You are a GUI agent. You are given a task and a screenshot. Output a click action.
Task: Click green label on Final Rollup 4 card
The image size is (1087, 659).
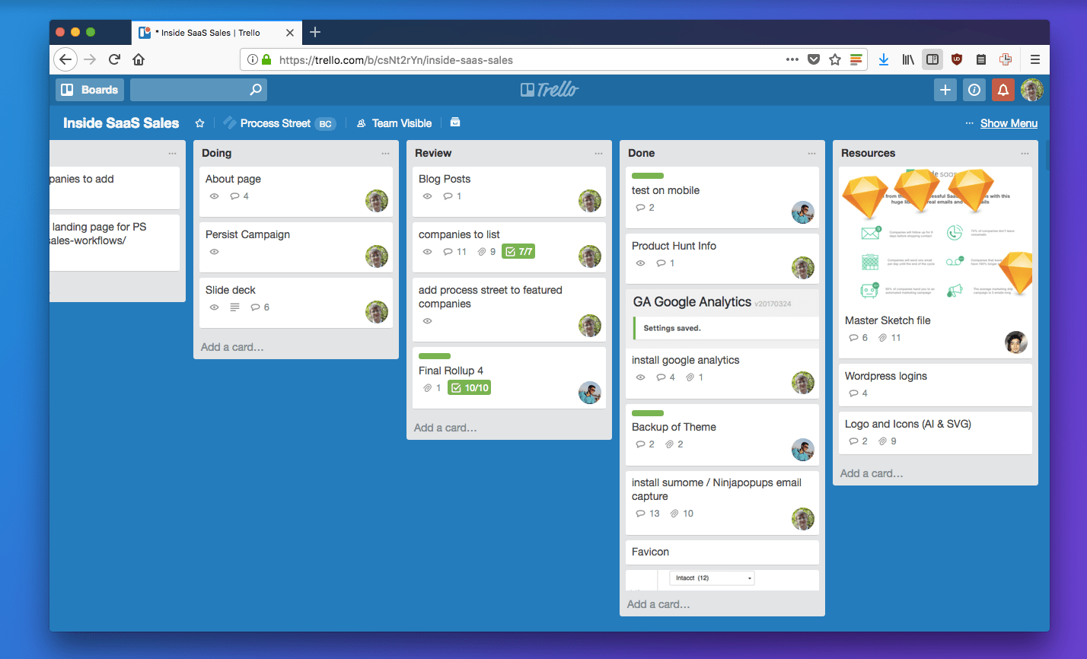(435, 356)
